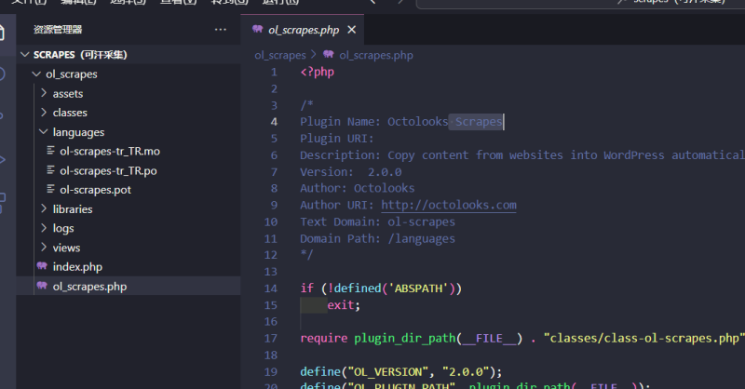Image resolution: width=745 pixels, height=389 pixels.
Task: Click ol_scrapes folder in the breadcrumb
Action: pos(280,55)
